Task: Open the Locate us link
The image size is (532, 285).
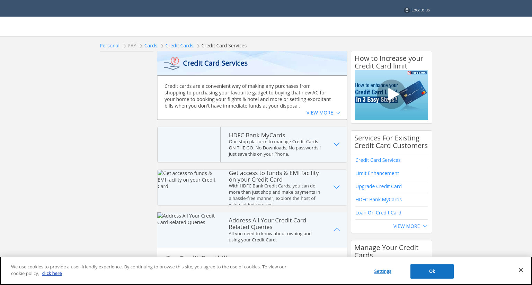Action: [420, 10]
